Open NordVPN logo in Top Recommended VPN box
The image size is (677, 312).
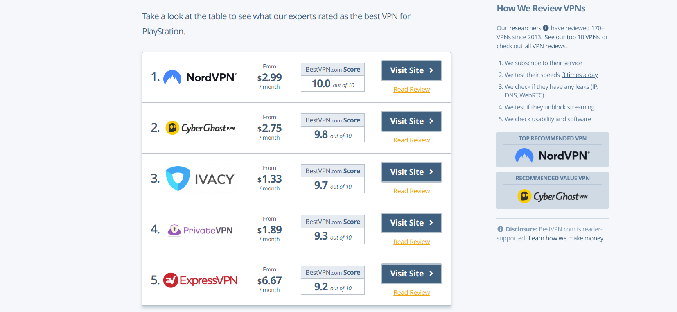tap(553, 156)
